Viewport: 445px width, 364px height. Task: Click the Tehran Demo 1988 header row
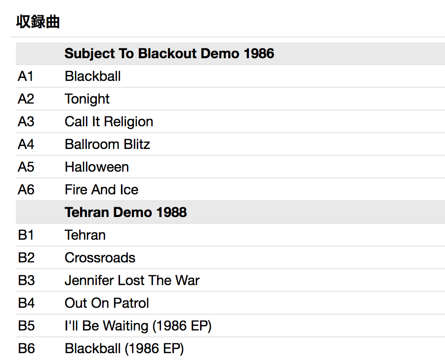click(125, 213)
